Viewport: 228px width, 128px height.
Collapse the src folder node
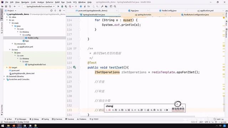click(x=7, y=20)
